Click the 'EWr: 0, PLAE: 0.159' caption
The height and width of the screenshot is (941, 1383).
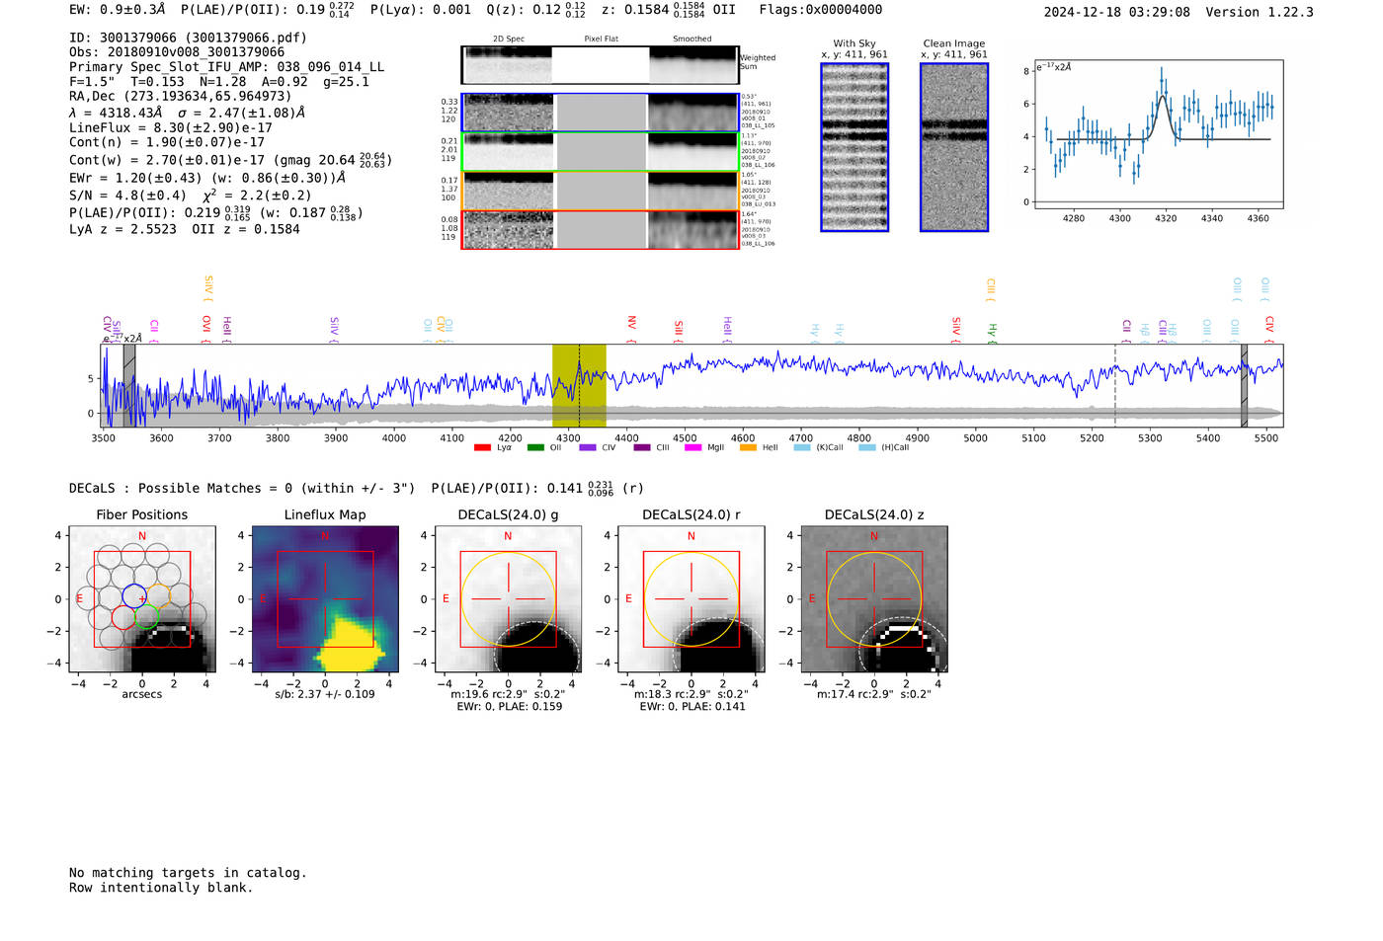510,706
